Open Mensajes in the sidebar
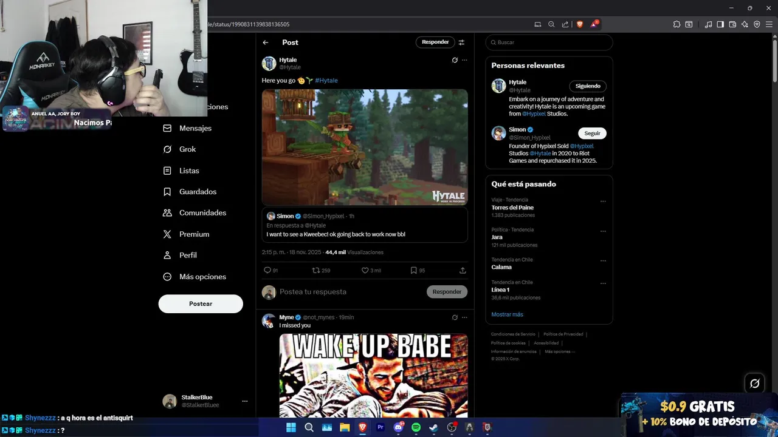 click(187, 128)
